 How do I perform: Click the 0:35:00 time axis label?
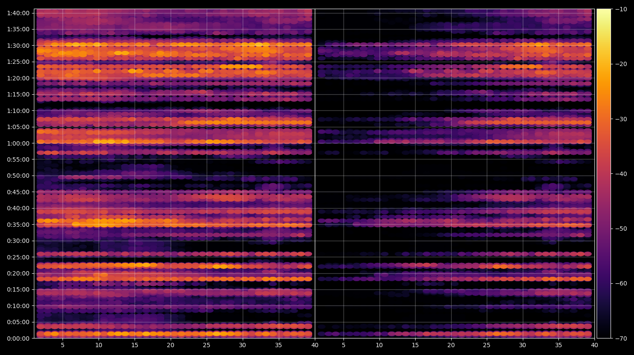pos(18,225)
